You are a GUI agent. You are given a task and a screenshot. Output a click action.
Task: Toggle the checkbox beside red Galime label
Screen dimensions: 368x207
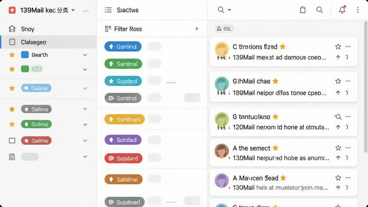click(12, 141)
